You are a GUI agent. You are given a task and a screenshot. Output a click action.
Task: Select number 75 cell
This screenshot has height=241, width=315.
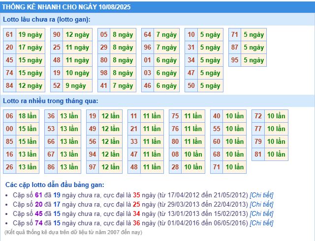[175, 116]
